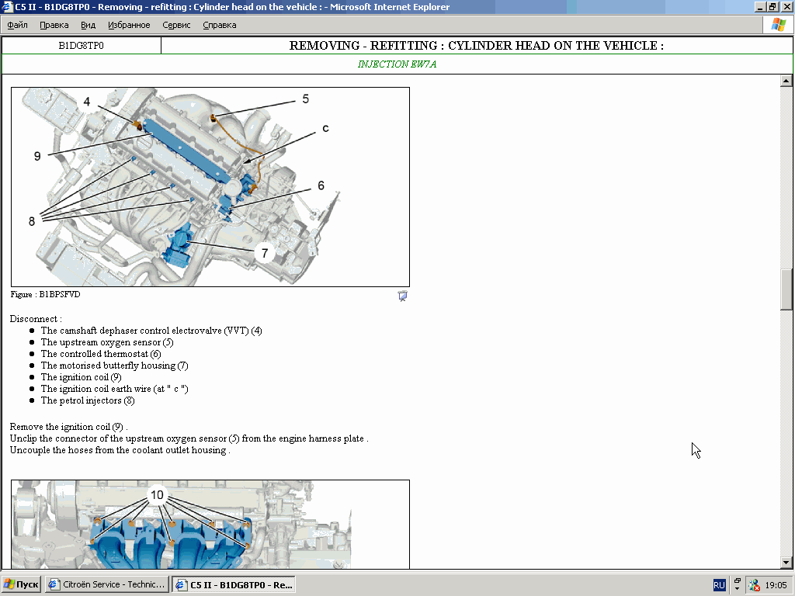The width and height of the screenshot is (795, 596).
Task: Click 'Uncouple the hoses from the coolant outlet housing' line
Action: point(120,450)
